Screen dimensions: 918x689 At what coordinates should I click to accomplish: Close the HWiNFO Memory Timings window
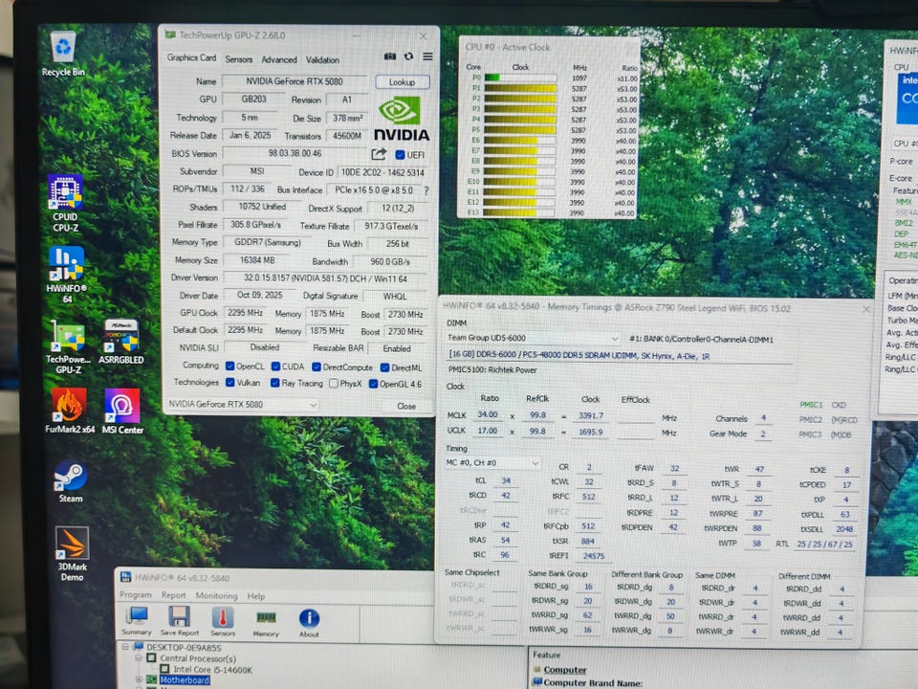click(866, 309)
